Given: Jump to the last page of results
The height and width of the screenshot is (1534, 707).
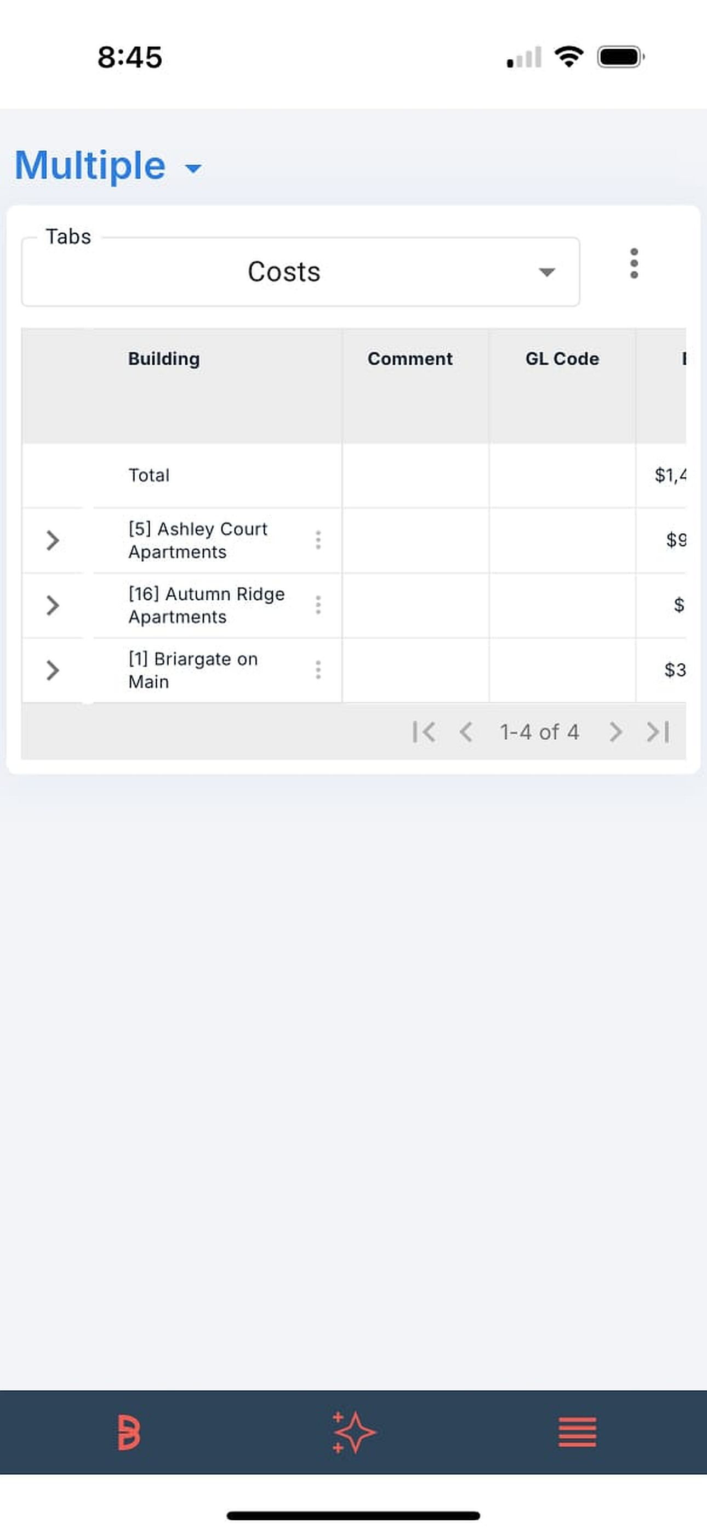Looking at the screenshot, I should pyautogui.click(x=658, y=732).
